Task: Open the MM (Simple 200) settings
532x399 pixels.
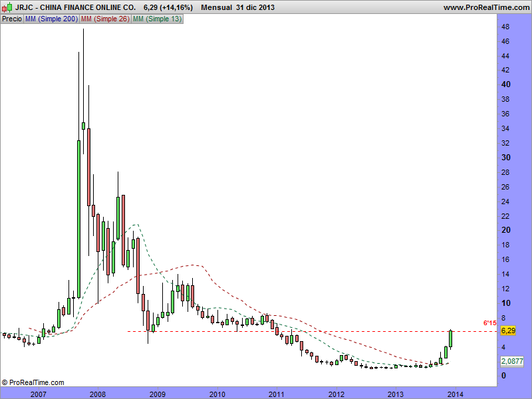Action: click(x=51, y=19)
